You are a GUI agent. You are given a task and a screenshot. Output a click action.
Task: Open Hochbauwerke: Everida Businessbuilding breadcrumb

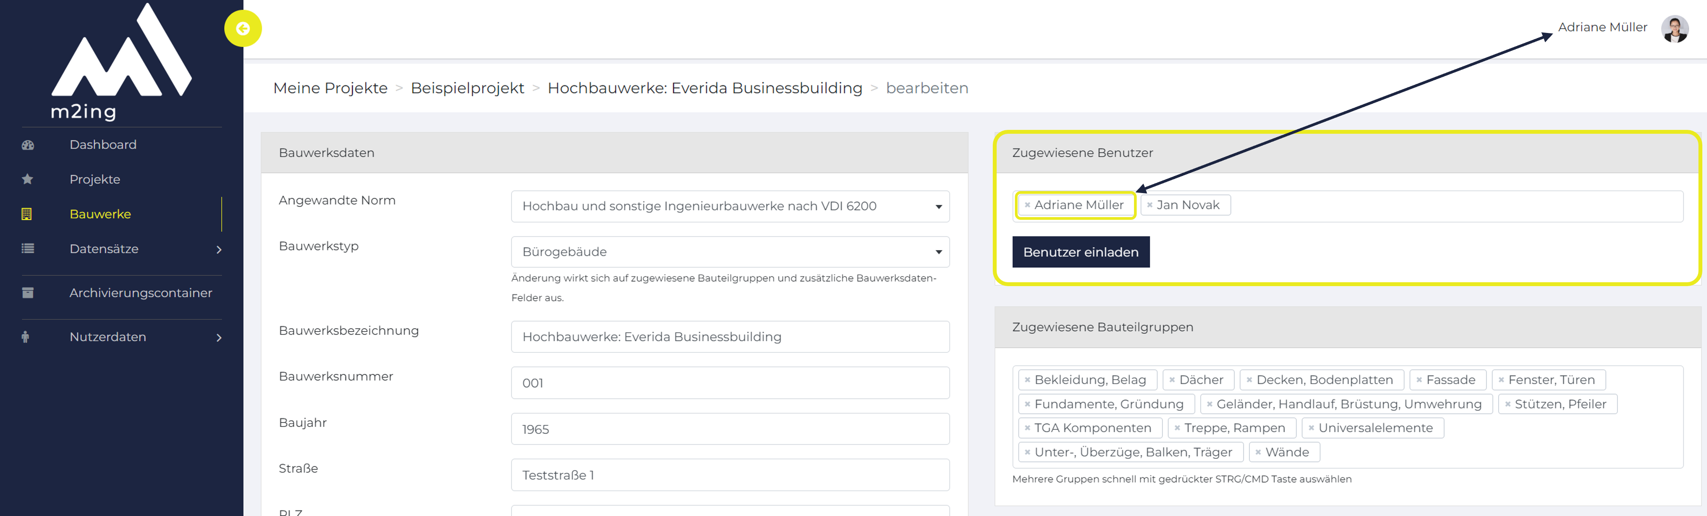705,88
